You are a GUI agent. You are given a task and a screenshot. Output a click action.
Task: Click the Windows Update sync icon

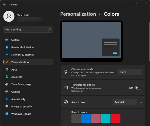tap(7, 114)
